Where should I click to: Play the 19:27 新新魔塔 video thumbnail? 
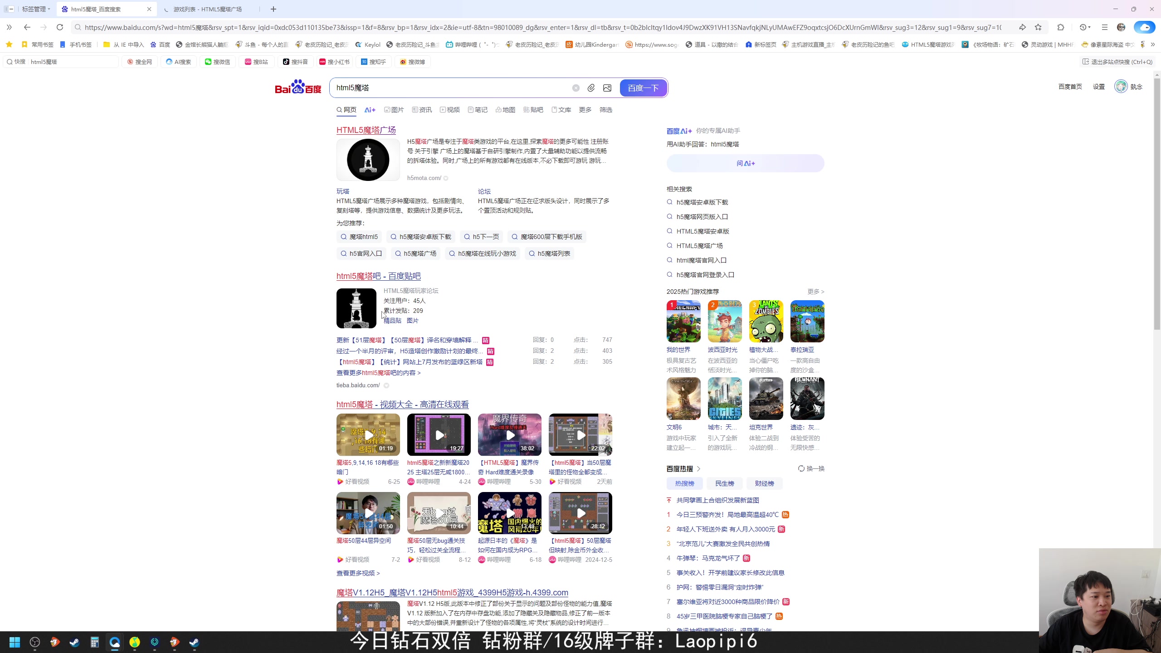click(439, 434)
